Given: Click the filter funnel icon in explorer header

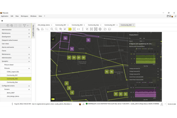Looking at the screenshot, I should [x=24, y=26].
